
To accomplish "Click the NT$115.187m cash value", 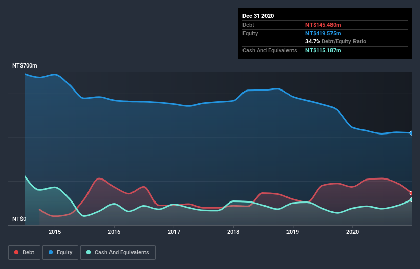I will 323,50.
